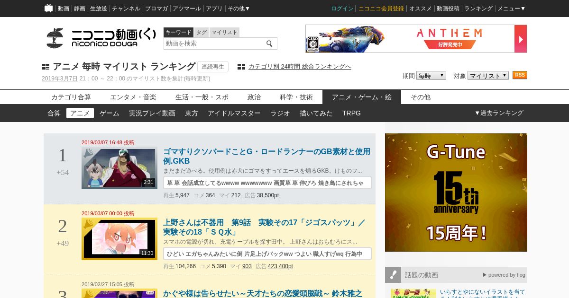Open オススメ in top bar
This screenshot has height=298, width=569.
(421, 9)
